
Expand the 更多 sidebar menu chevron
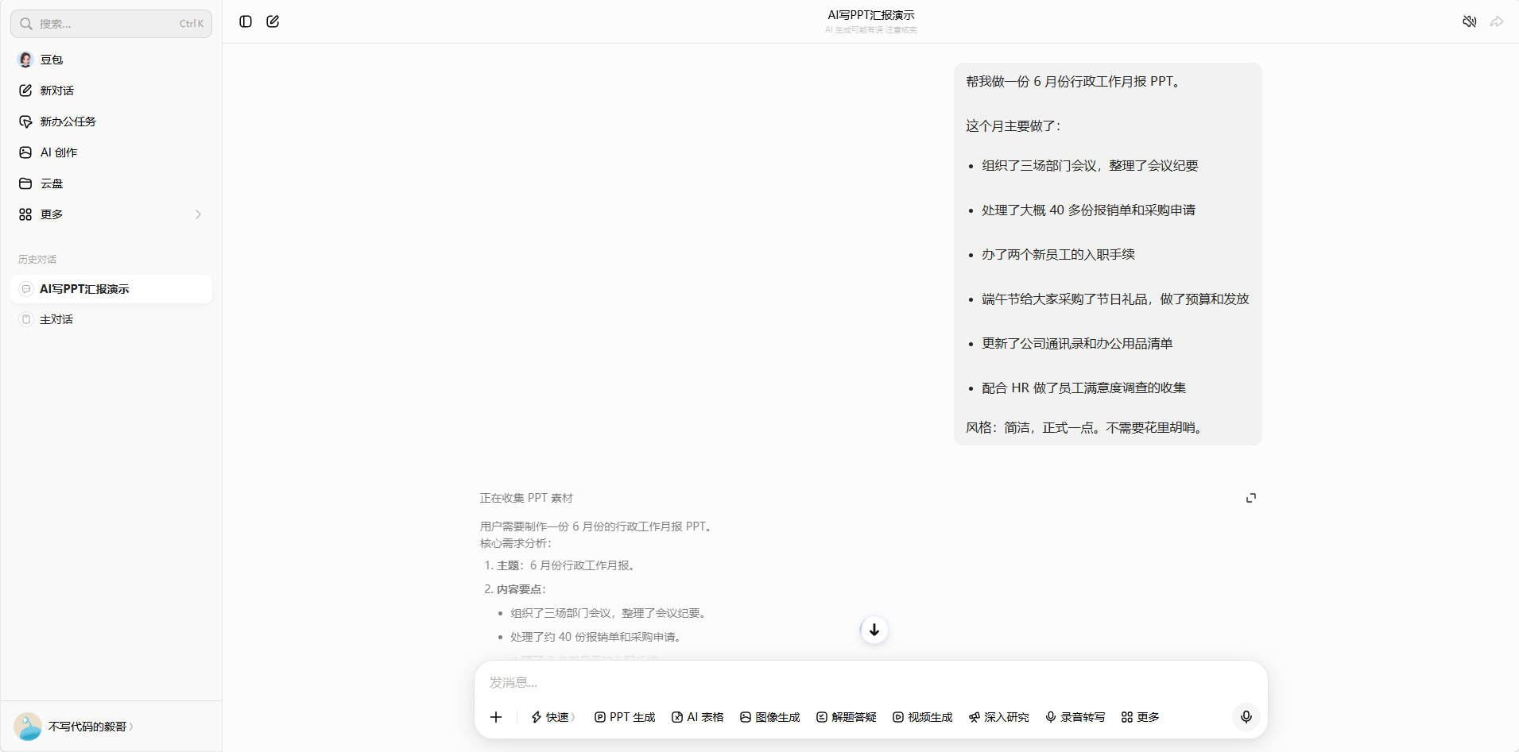(198, 214)
